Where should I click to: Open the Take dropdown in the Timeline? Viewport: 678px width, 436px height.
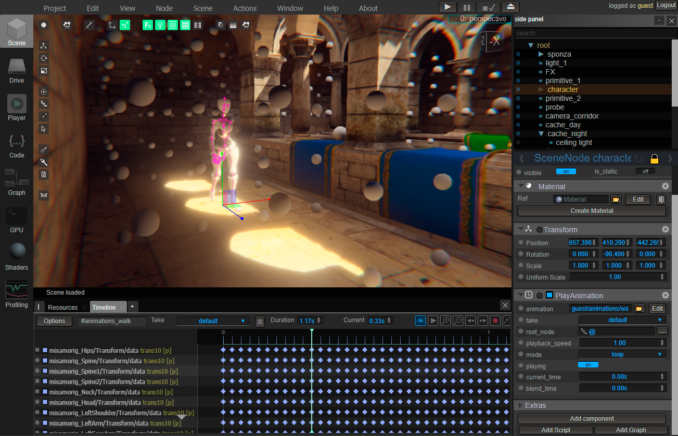coord(213,321)
